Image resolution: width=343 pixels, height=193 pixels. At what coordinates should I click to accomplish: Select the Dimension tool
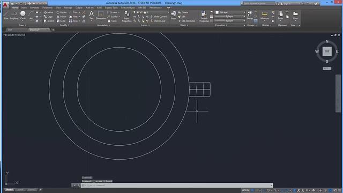coord(101,15)
